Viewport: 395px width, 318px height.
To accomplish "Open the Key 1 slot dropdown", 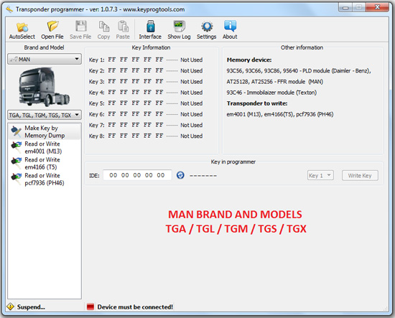I will (x=320, y=175).
